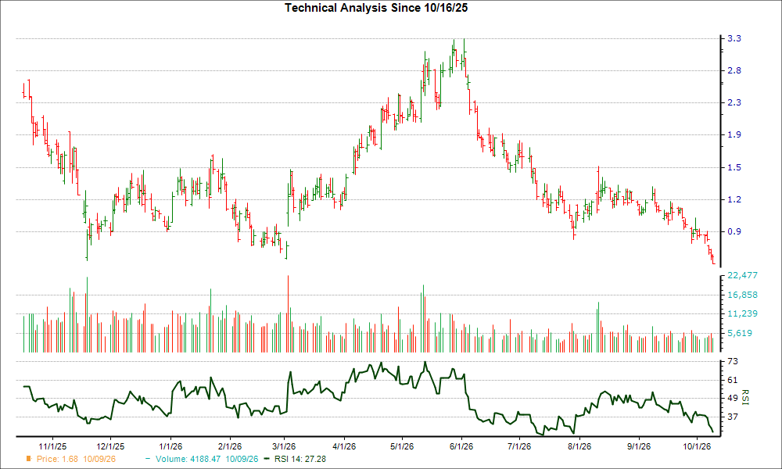The width and height of the screenshot is (782, 469).
Task: Click the 7/1/26 date label
Action: [519, 446]
